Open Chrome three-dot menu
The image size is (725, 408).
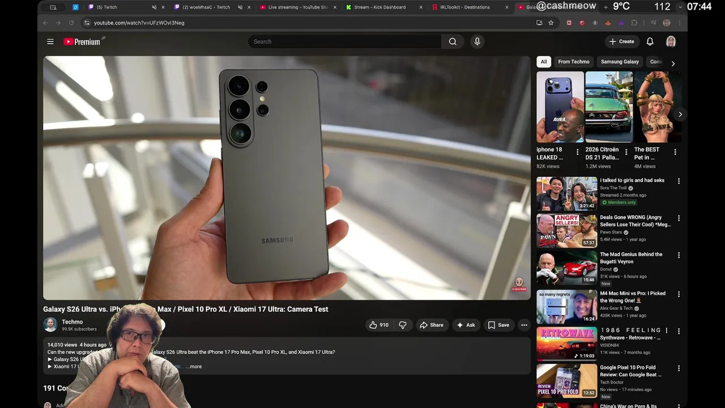[x=680, y=23]
